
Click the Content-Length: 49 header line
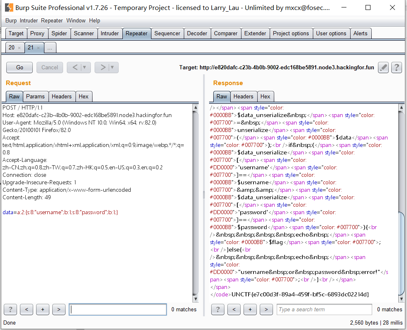coord(27,197)
